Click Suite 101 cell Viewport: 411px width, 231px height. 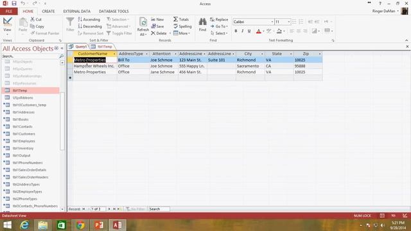coord(222,60)
